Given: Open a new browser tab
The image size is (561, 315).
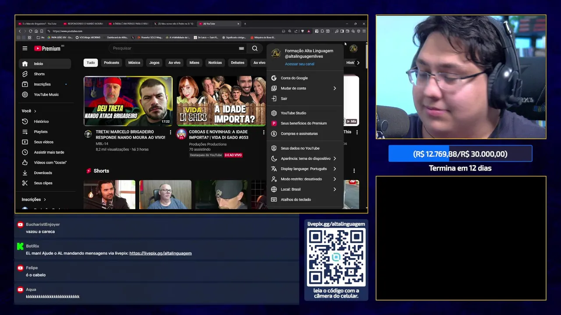Looking at the screenshot, I should pos(245,24).
